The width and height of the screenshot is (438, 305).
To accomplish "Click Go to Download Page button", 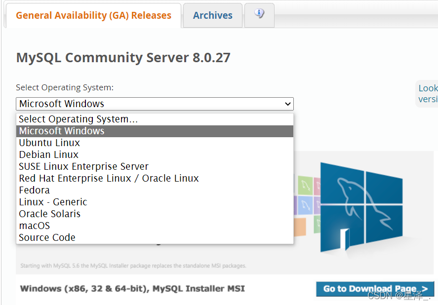I will tap(375, 289).
